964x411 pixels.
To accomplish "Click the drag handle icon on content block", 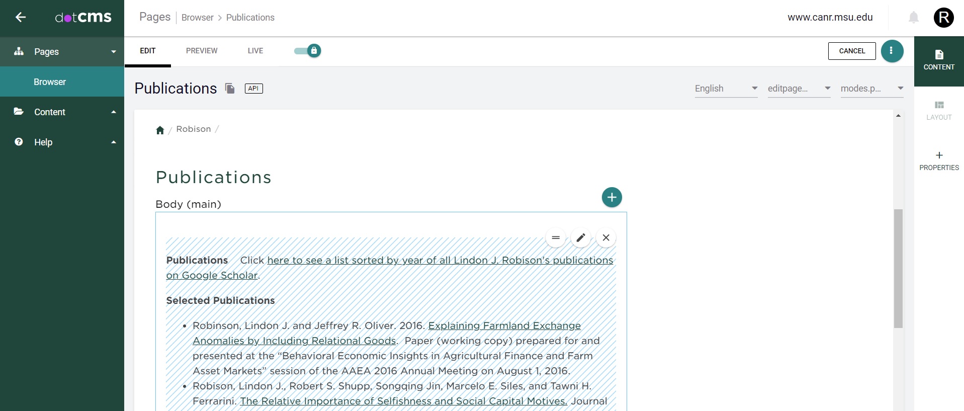I will (555, 237).
